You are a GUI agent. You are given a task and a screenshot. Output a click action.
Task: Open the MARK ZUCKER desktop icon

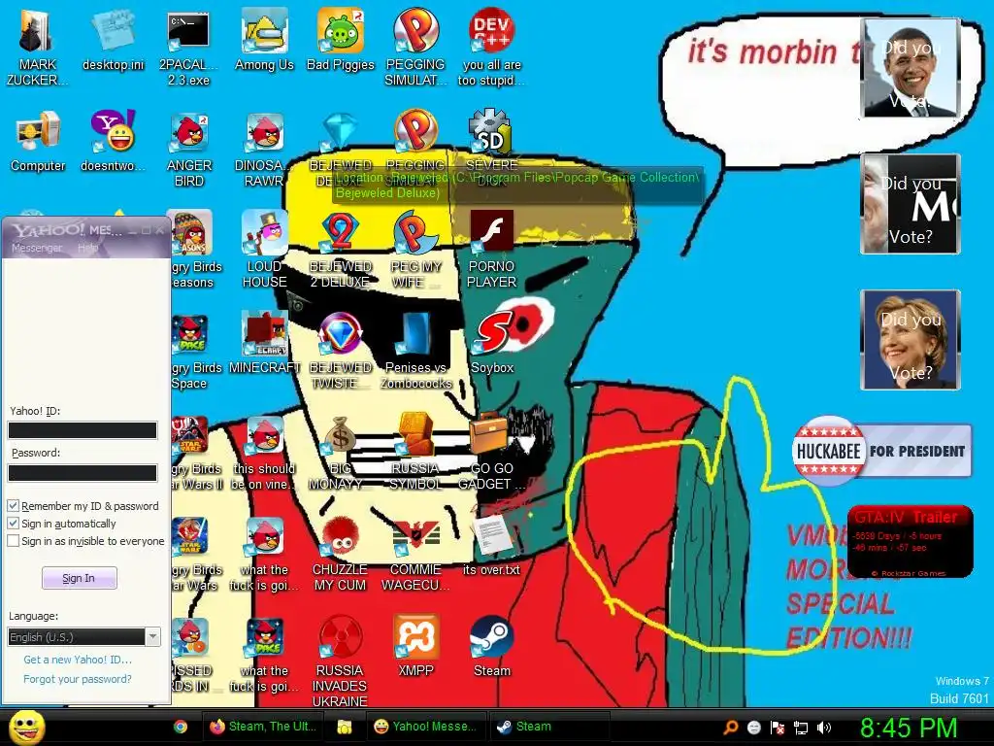37,48
